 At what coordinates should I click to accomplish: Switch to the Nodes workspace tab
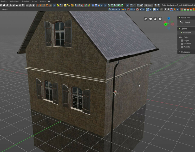coord(34,1)
